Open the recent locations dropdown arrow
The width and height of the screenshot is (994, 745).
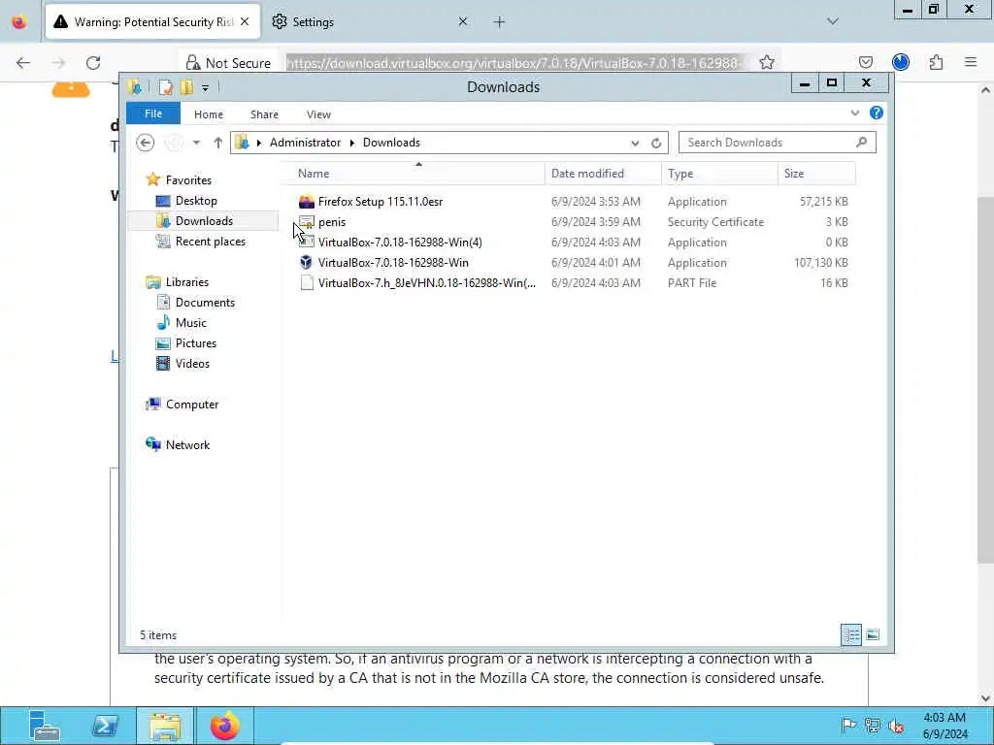(x=196, y=143)
